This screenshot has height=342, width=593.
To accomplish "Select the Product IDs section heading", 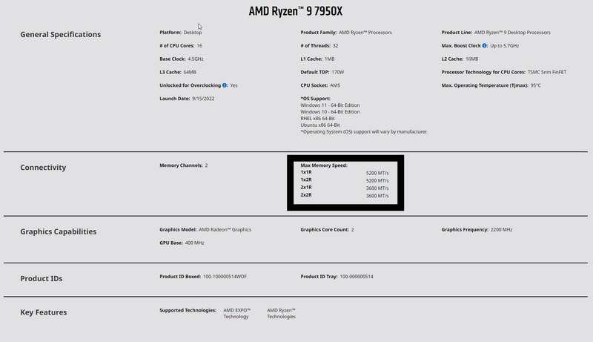I will (x=42, y=278).
